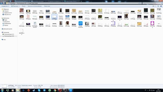Open Explorer help via question mark icon
This screenshot has width=163, height=92.
(161, 6)
